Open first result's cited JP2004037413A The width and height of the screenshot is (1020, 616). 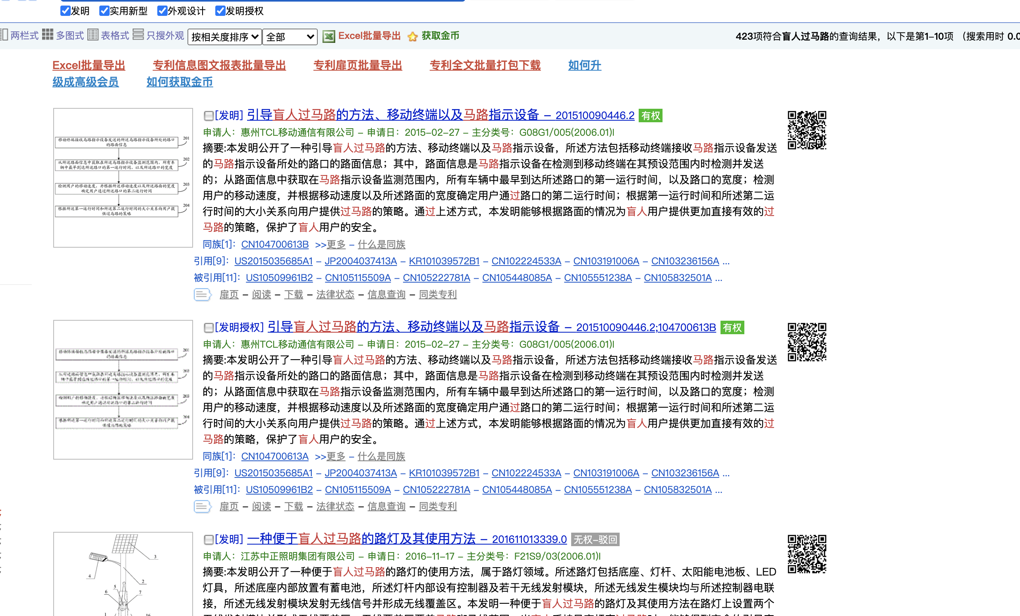click(361, 261)
